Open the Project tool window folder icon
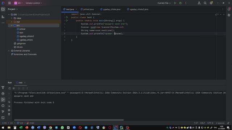 pos(3,9)
